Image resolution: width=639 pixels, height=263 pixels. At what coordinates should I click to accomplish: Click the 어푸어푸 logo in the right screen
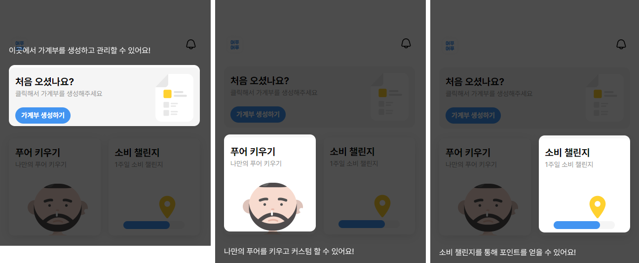tap(450, 45)
